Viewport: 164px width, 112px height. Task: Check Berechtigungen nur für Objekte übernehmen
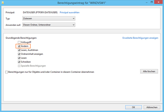click(x=6, y=72)
